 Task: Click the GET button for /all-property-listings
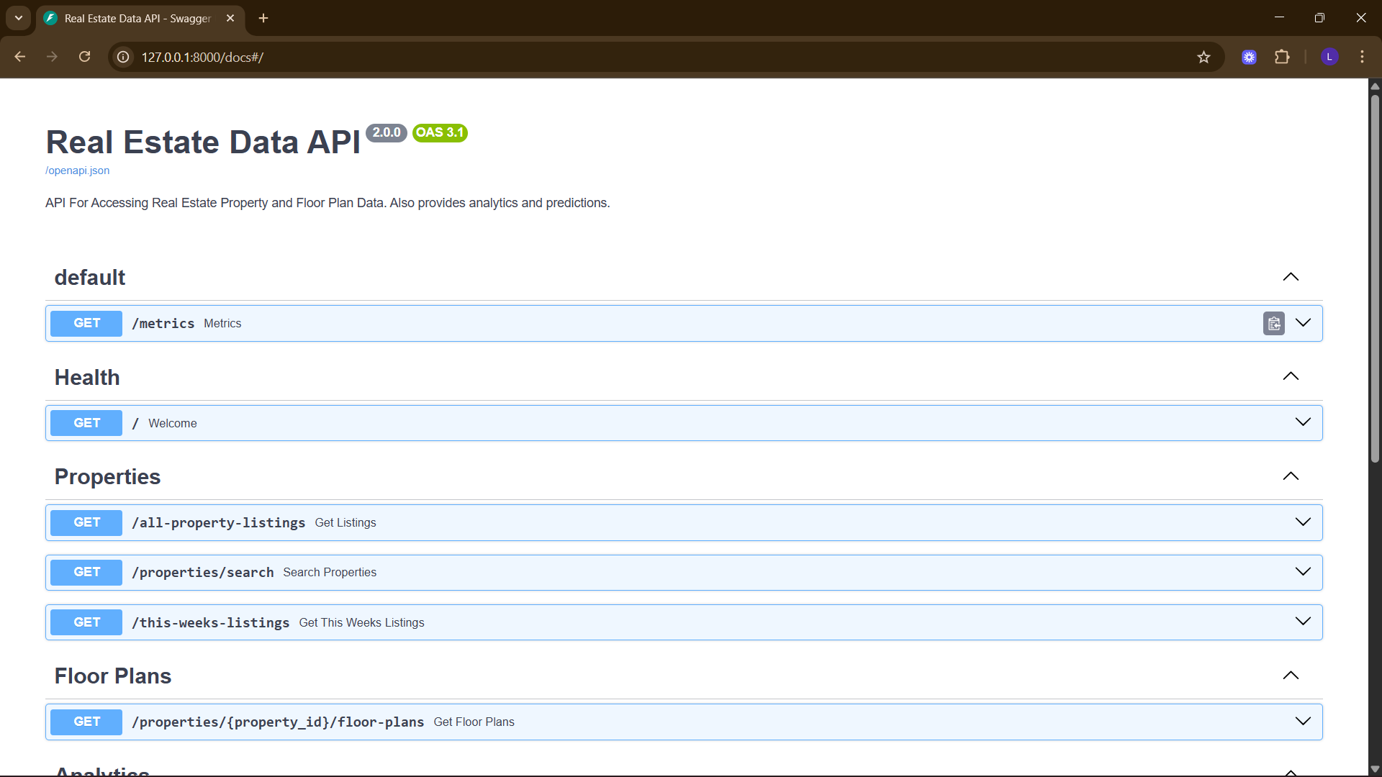(x=86, y=522)
